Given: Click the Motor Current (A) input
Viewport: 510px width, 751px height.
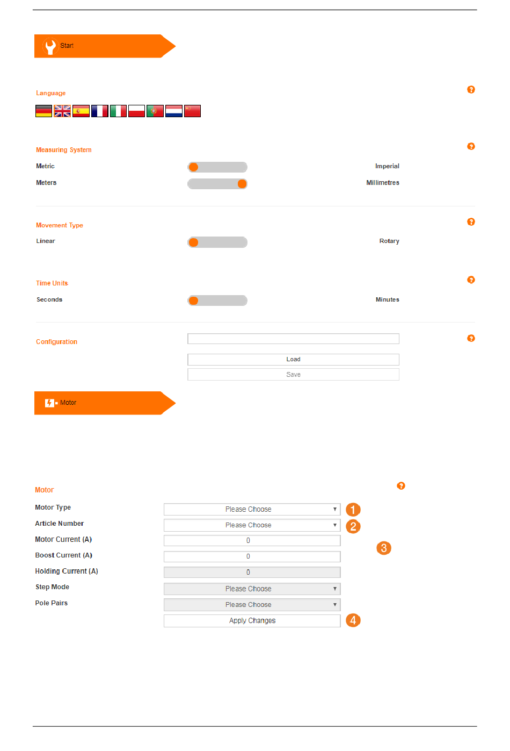Looking at the screenshot, I should (252, 541).
